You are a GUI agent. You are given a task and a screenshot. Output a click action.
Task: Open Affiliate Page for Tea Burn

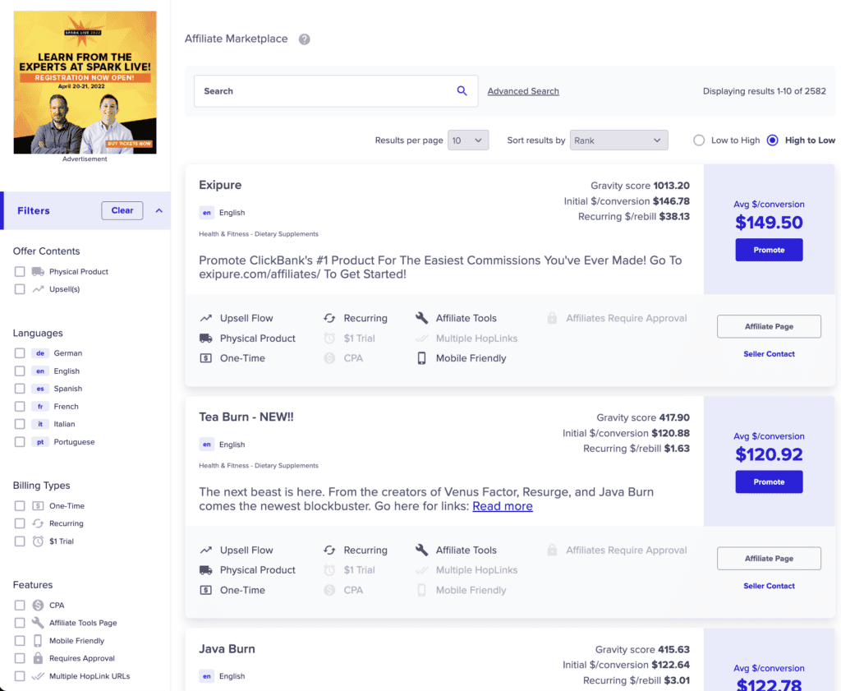[769, 559]
